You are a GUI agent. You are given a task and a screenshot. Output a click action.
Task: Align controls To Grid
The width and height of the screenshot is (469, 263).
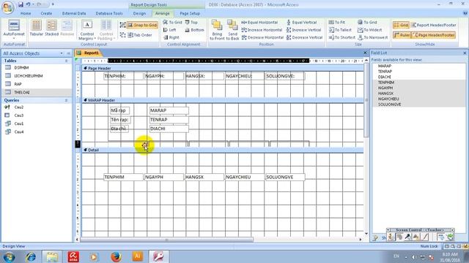172,23
